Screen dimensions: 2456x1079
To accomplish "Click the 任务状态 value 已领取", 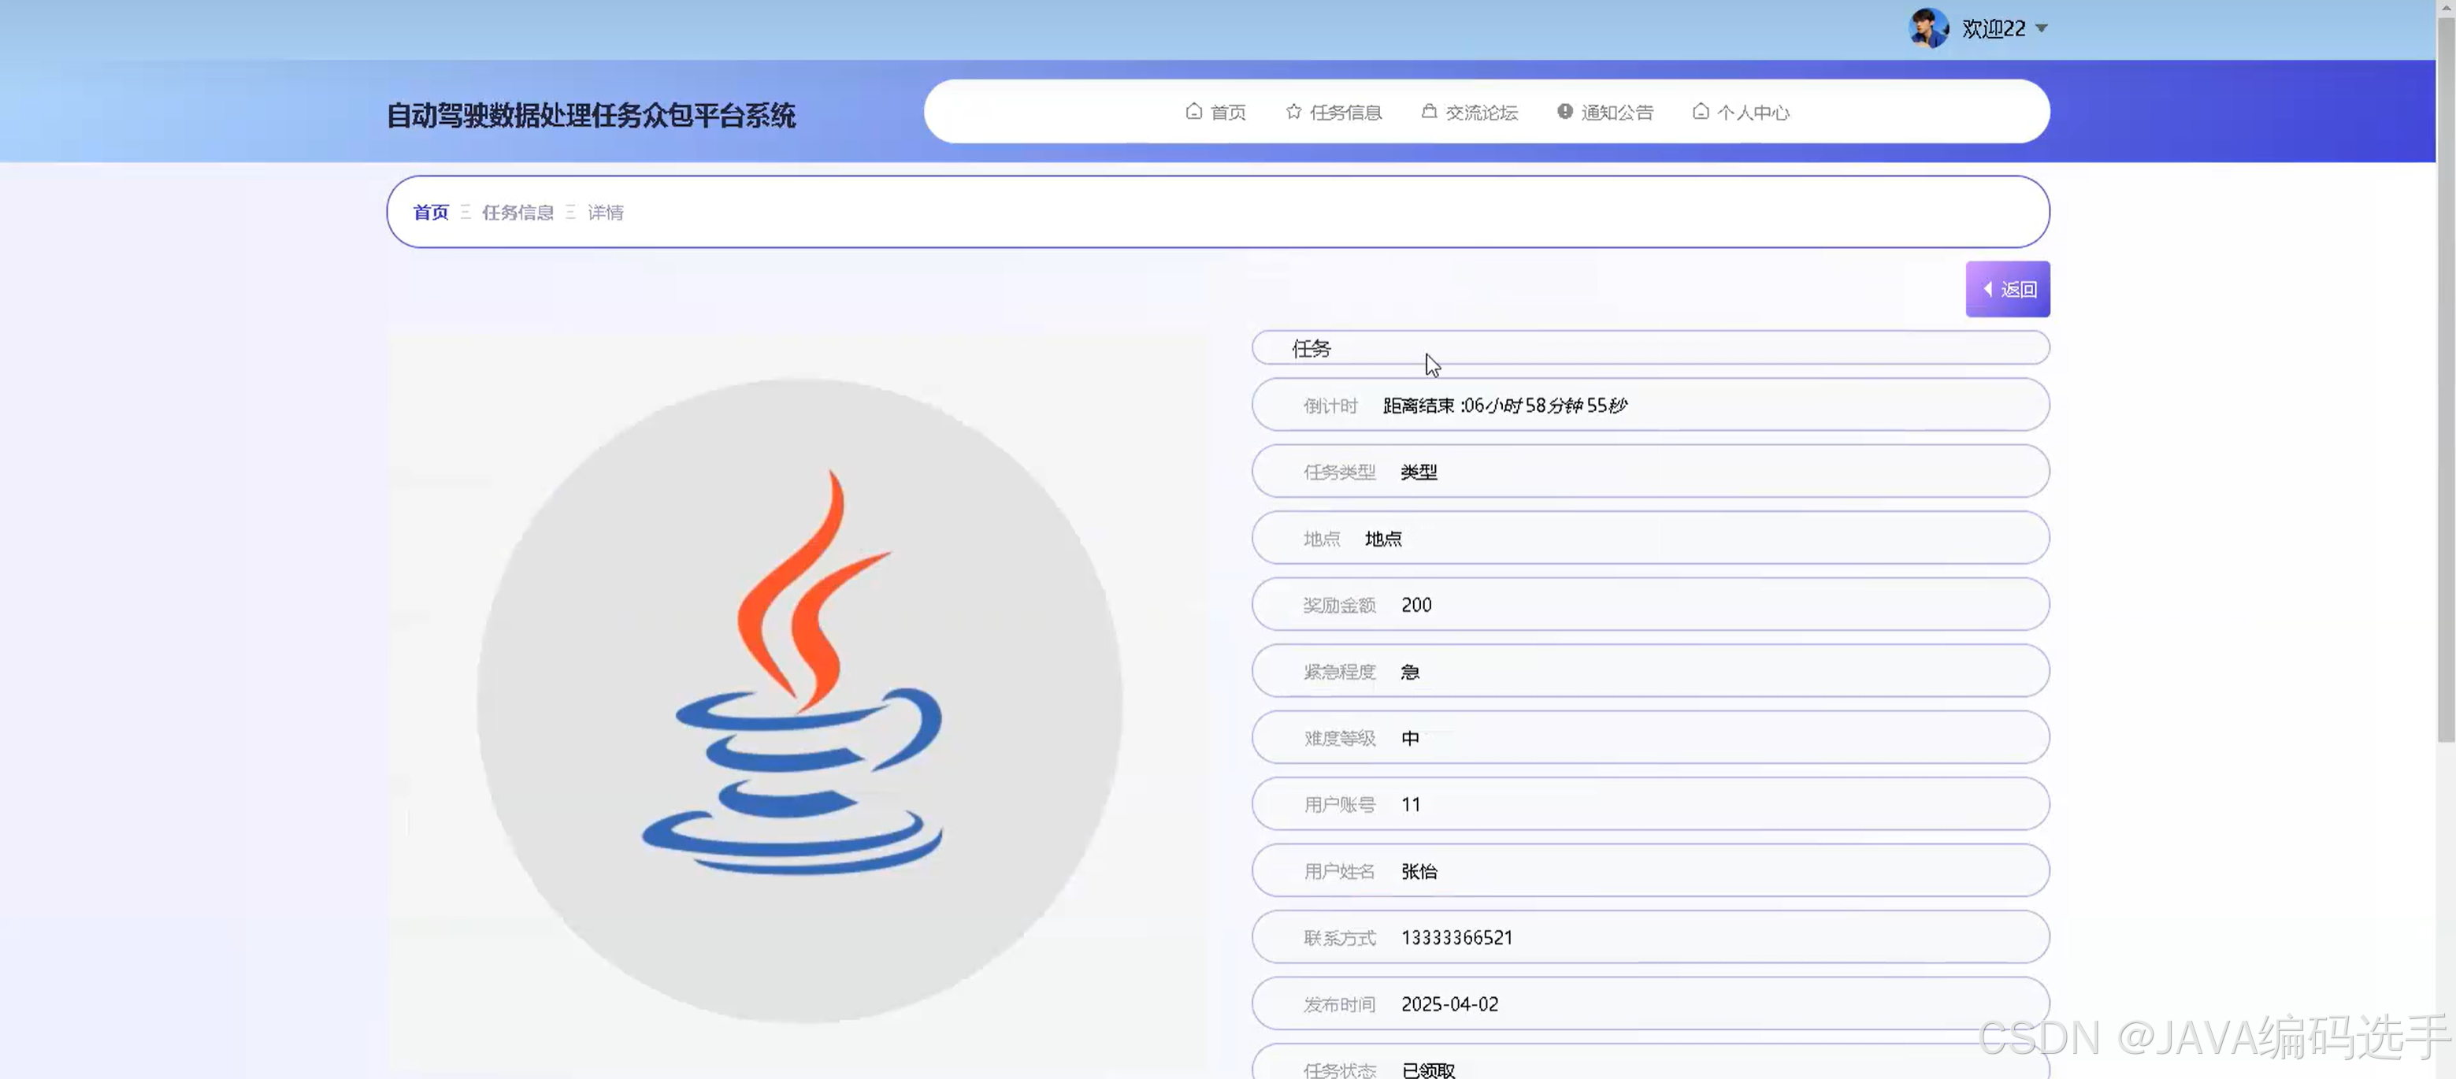I will coord(1428,1070).
